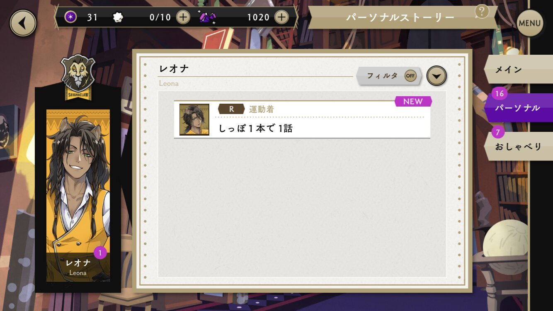The image size is (553, 311).
Task: Tap the 16 notification badge
Action: [500, 94]
